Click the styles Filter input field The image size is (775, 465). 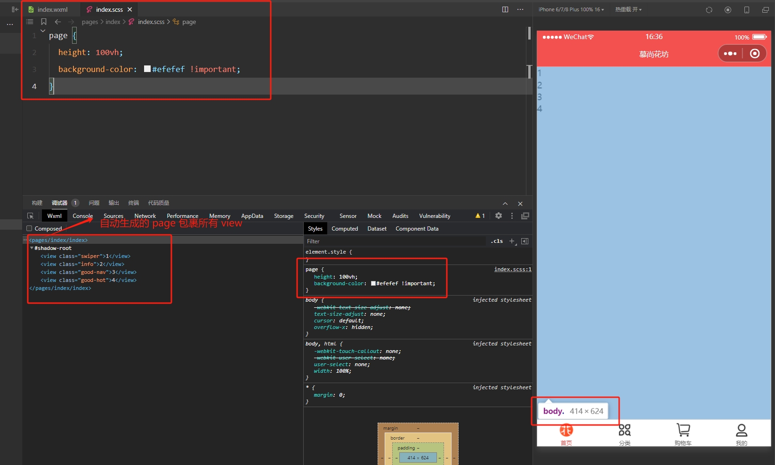point(396,241)
